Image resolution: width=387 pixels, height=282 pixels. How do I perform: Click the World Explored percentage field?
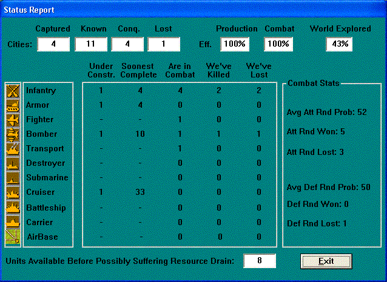[340, 44]
